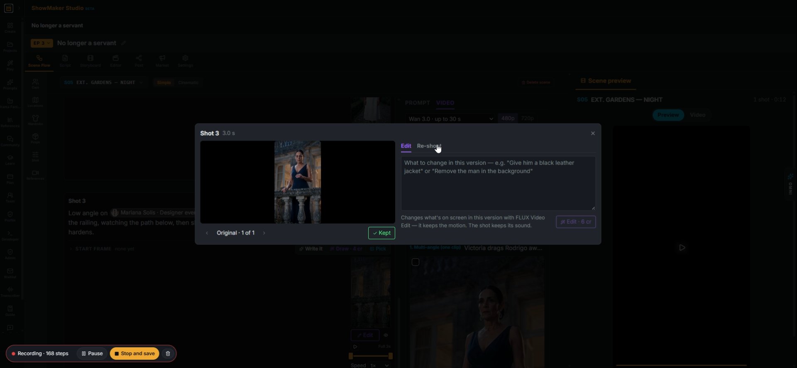797x368 pixels.
Task: Open Transcriber in the left sidebar
Action: (x=10, y=292)
